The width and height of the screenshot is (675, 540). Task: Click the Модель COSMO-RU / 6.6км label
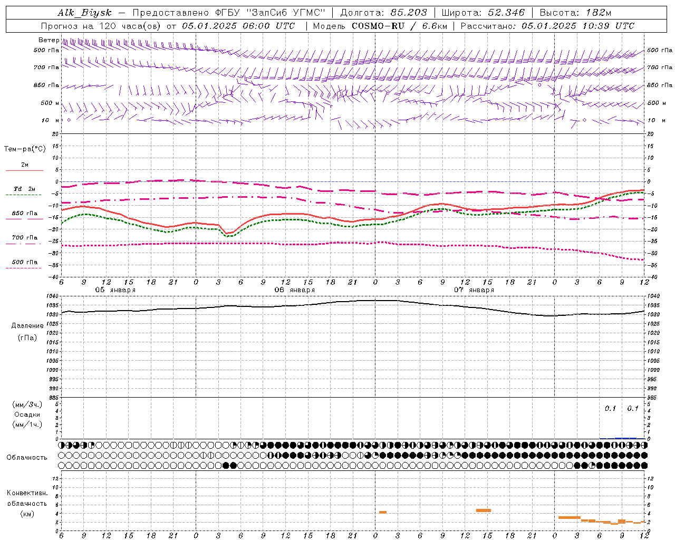[x=380, y=26]
